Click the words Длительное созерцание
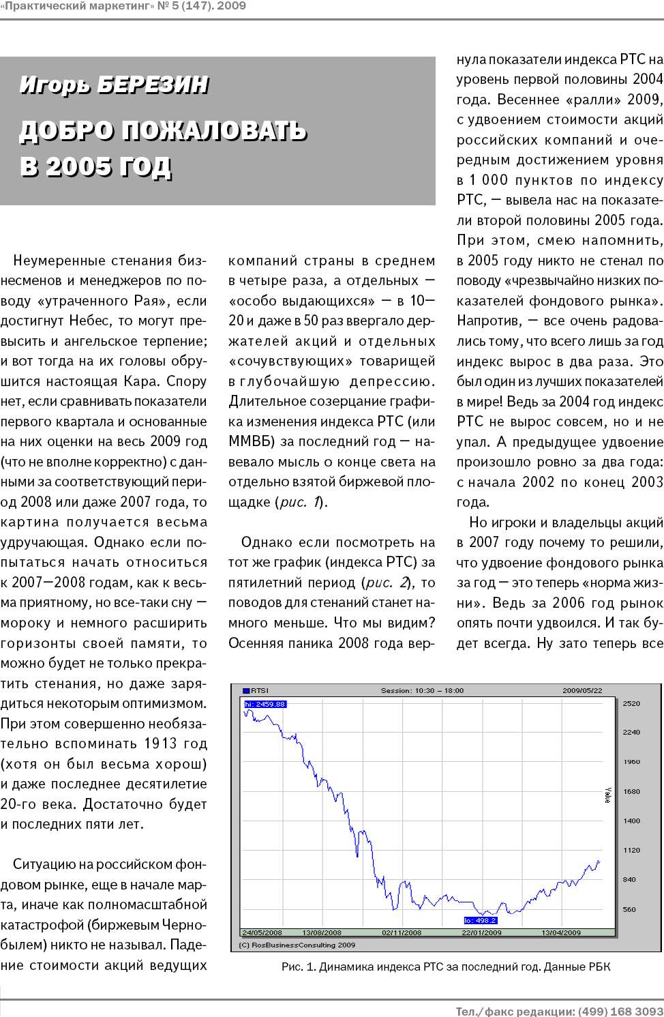Viewport: 664px width, 1017px height. pos(308,402)
